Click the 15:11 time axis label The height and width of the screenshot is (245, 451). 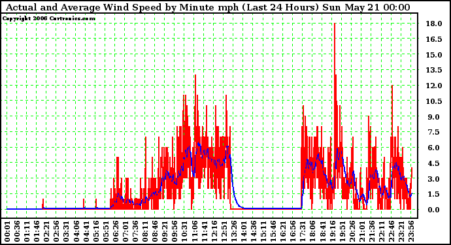pyautogui.click(x=263, y=231)
